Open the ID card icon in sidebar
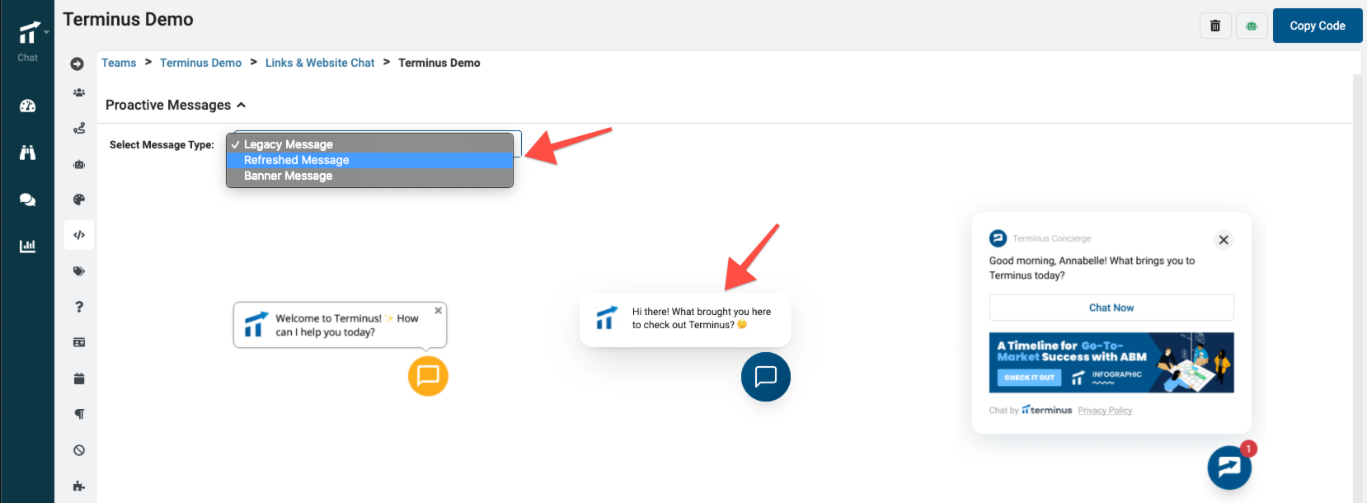The width and height of the screenshot is (1367, 503). [79, 342]
